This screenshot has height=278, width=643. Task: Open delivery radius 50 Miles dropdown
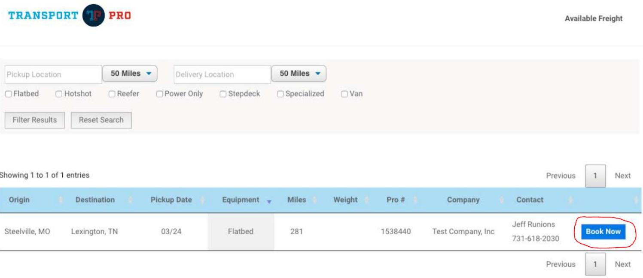point(299,74)
